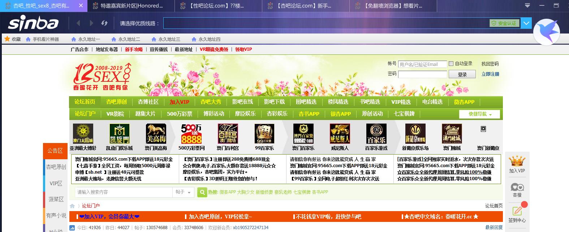Click the 加入VIP crown icon in sidebar
Image resolution: width=569 pixels, height=232 pixels.
pos(517,161)
